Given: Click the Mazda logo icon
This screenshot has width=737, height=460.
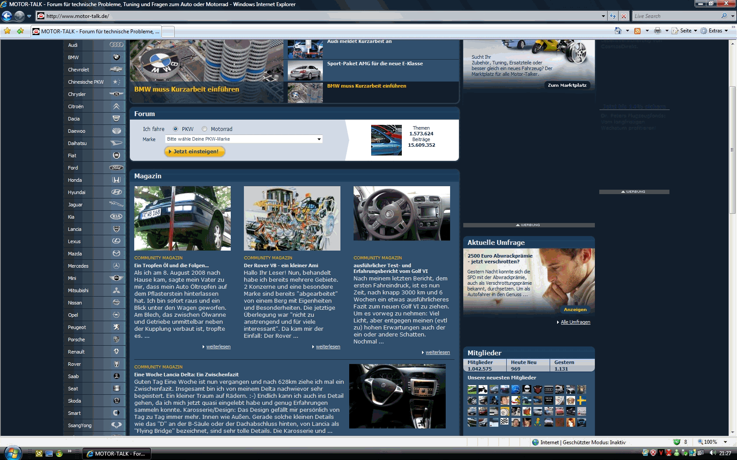Looking at the screenshot, I should (x=116, y=253).
